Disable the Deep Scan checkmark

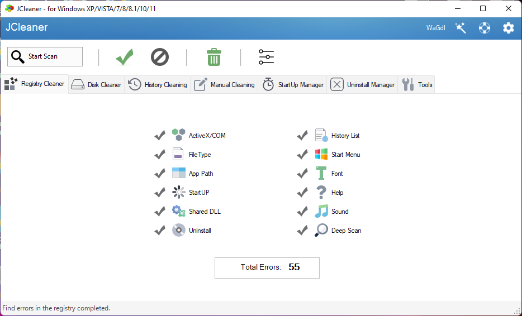coord(302,230)
